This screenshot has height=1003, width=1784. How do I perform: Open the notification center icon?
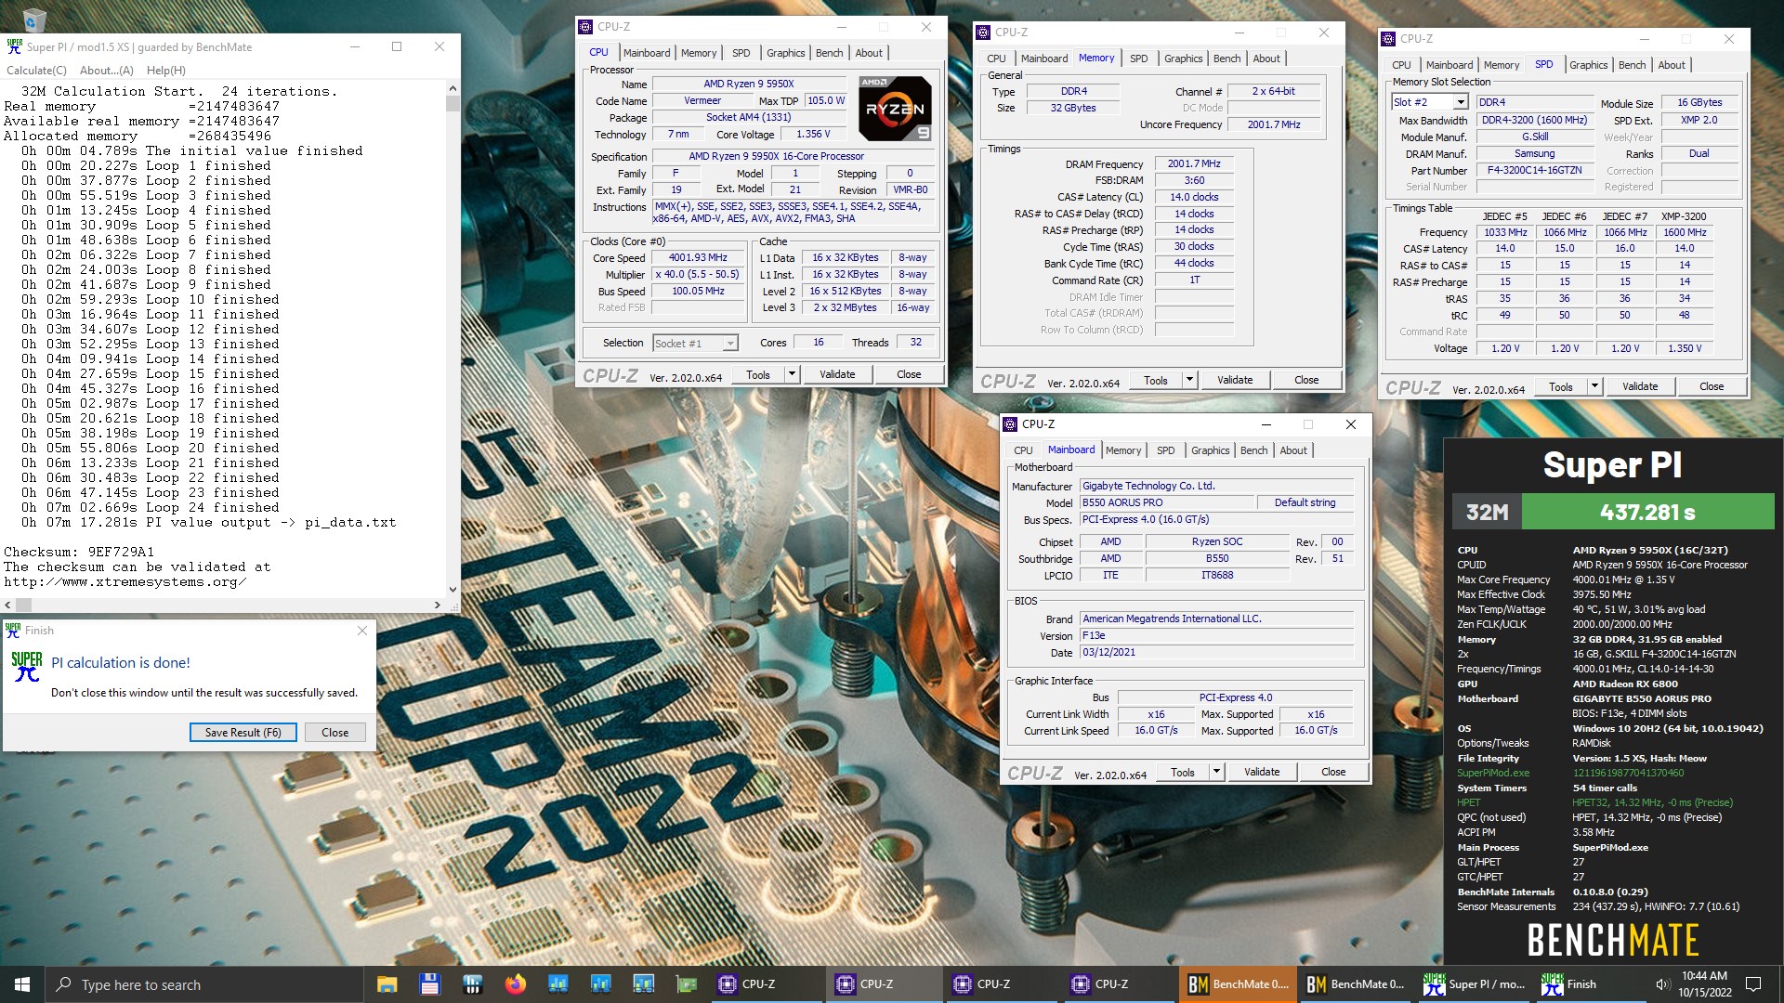(x=1753, y=984)
